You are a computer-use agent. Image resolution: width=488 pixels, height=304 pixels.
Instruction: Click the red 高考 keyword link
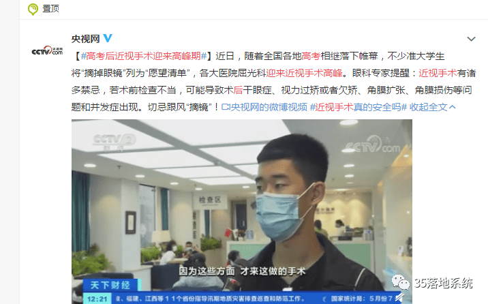[311, 56]
